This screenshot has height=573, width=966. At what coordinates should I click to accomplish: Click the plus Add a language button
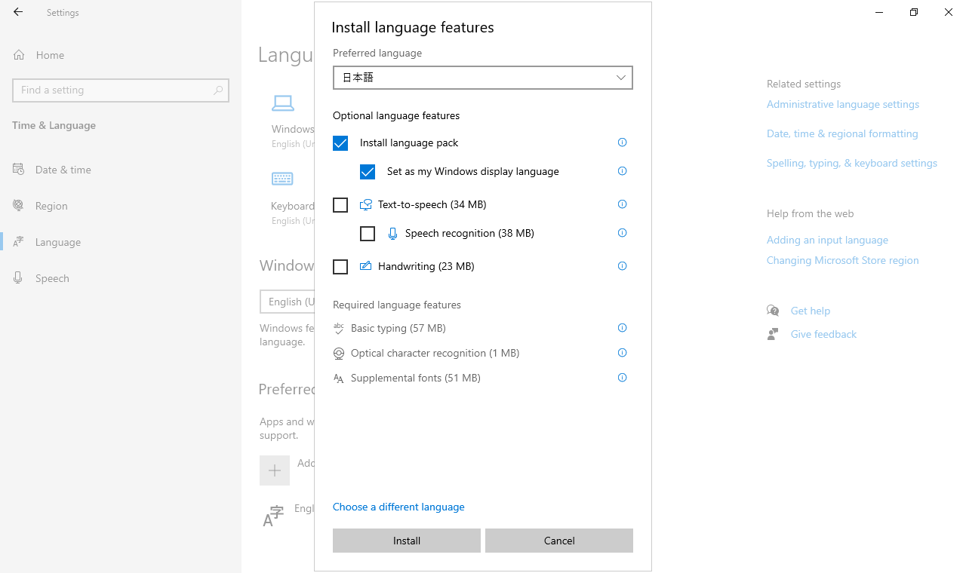pos(275,470)
